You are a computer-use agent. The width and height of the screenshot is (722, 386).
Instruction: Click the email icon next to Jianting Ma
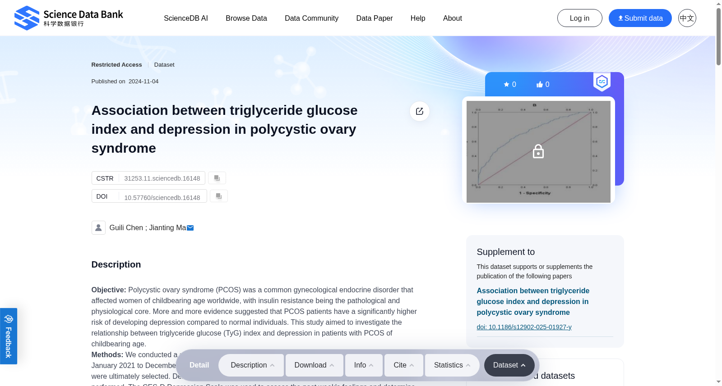pyautogui.click(x=190, y=228)
